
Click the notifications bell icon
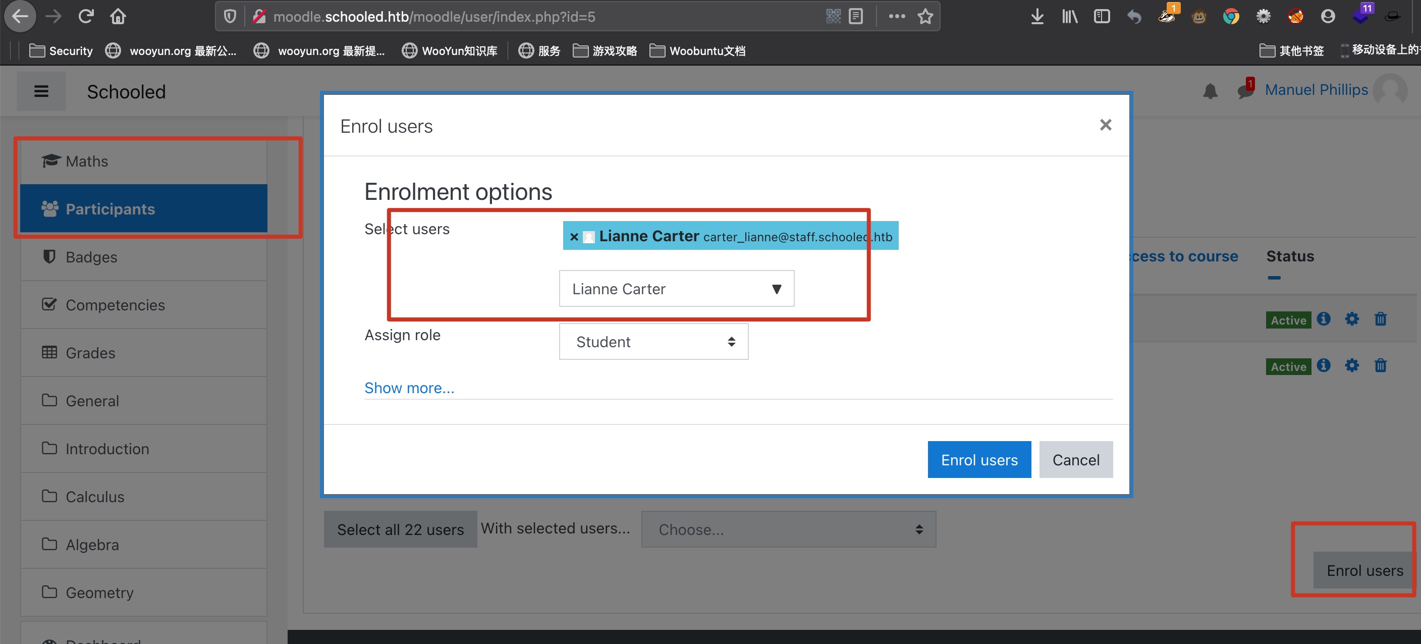[x=1210, y=91]
